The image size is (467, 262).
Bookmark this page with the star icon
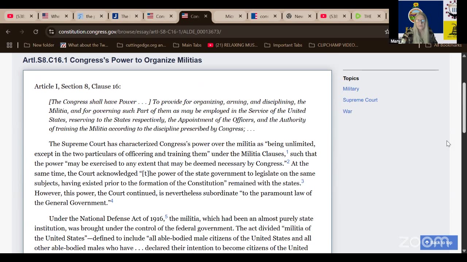(387, 32)
